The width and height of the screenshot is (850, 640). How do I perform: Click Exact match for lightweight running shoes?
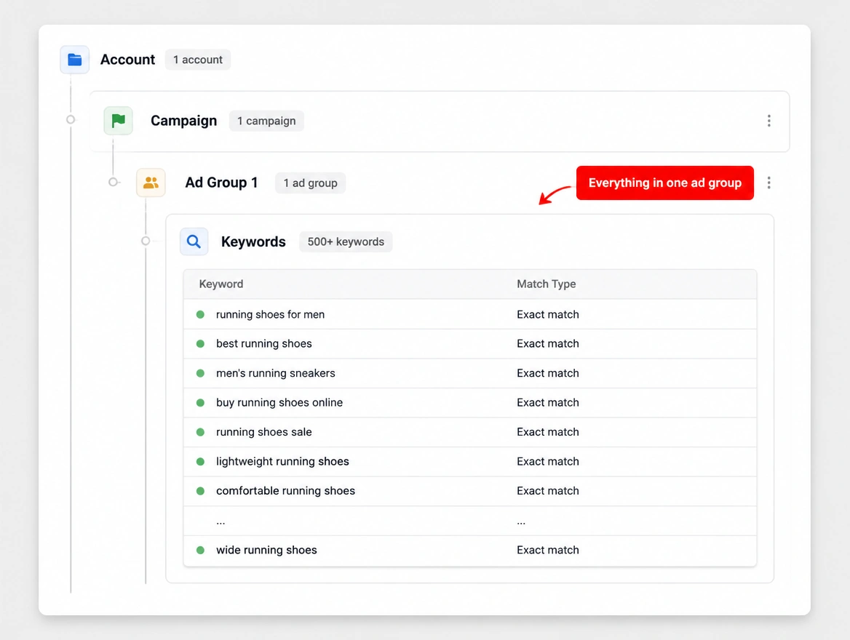(x=547, y=462)
